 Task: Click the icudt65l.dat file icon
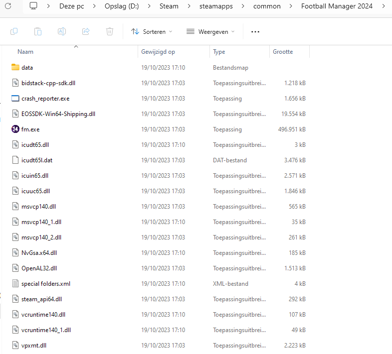[x=15, y=160]
